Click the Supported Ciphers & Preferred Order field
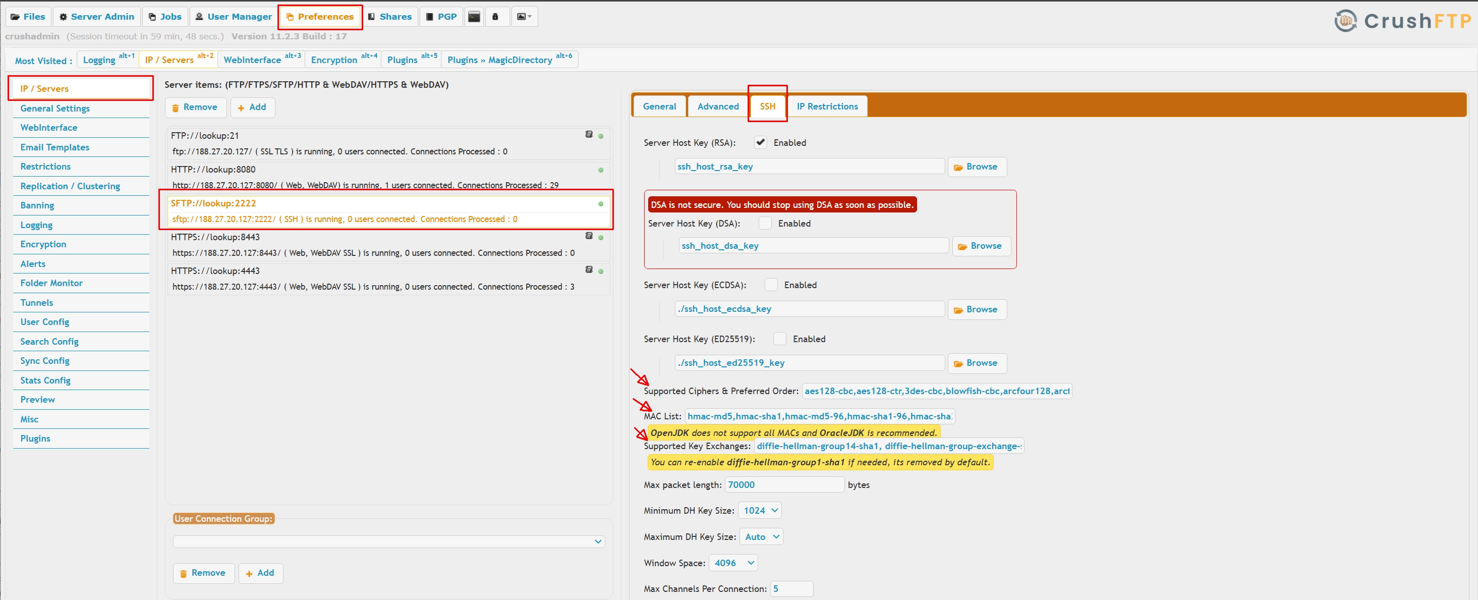The image size is (1478, 600). [936, 391]
